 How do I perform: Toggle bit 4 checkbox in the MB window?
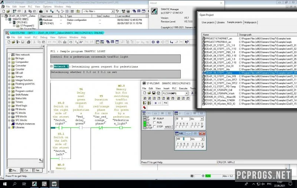[188, 147]
